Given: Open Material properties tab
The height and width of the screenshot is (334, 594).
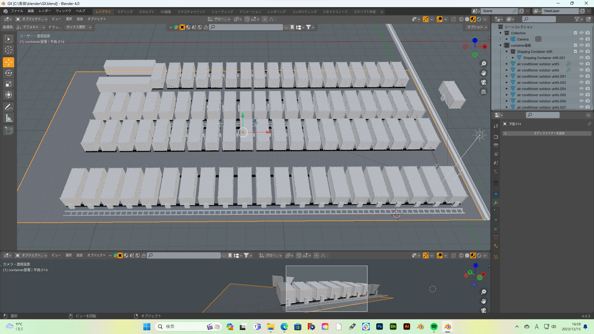Looking at the screenshot, I should click(496, 246).
